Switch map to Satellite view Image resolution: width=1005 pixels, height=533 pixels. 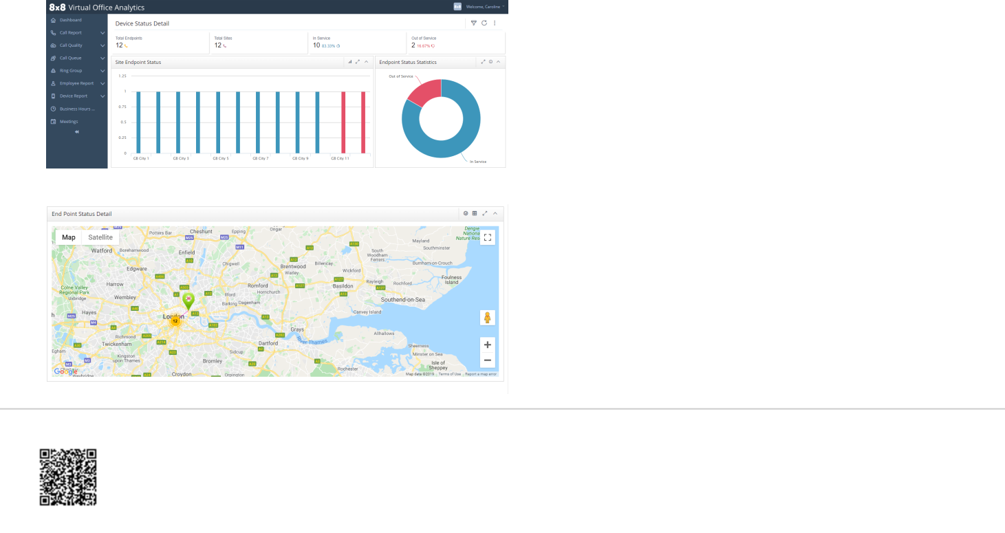pyautogui.click(x=100, y=237)
